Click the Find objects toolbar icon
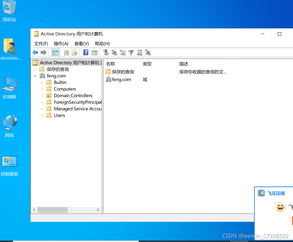This screenshot has height=242, width=293. point(139,52)
